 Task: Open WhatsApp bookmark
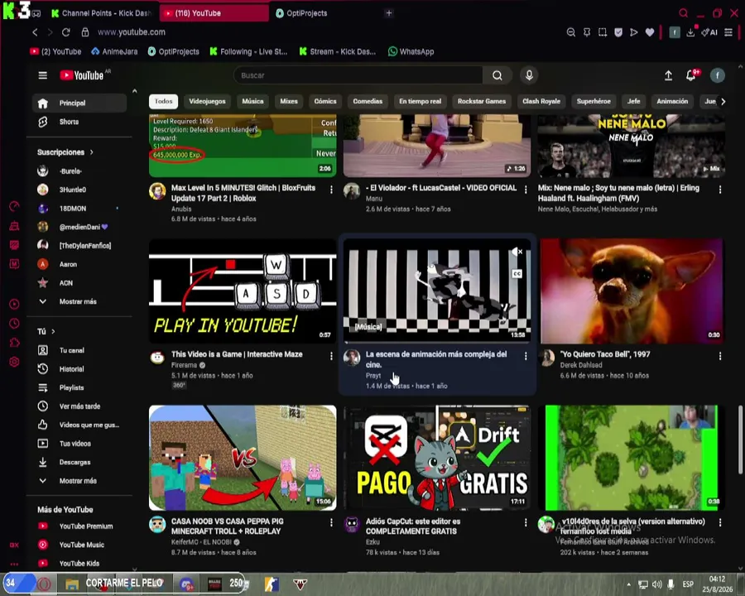click(x=411, y=51)
